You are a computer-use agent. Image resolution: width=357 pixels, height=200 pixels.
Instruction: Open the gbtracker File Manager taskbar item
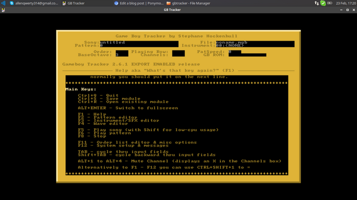pos(189,3)
